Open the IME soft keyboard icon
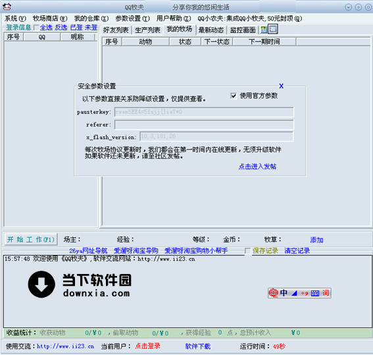 click(315, 293)
